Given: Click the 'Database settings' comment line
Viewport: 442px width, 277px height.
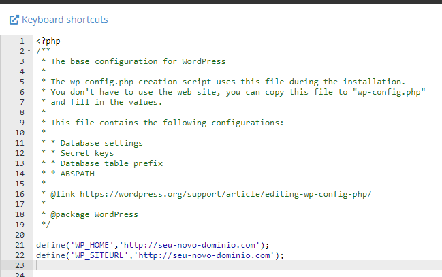Looking at the screenshot, I should pos(92,143).
